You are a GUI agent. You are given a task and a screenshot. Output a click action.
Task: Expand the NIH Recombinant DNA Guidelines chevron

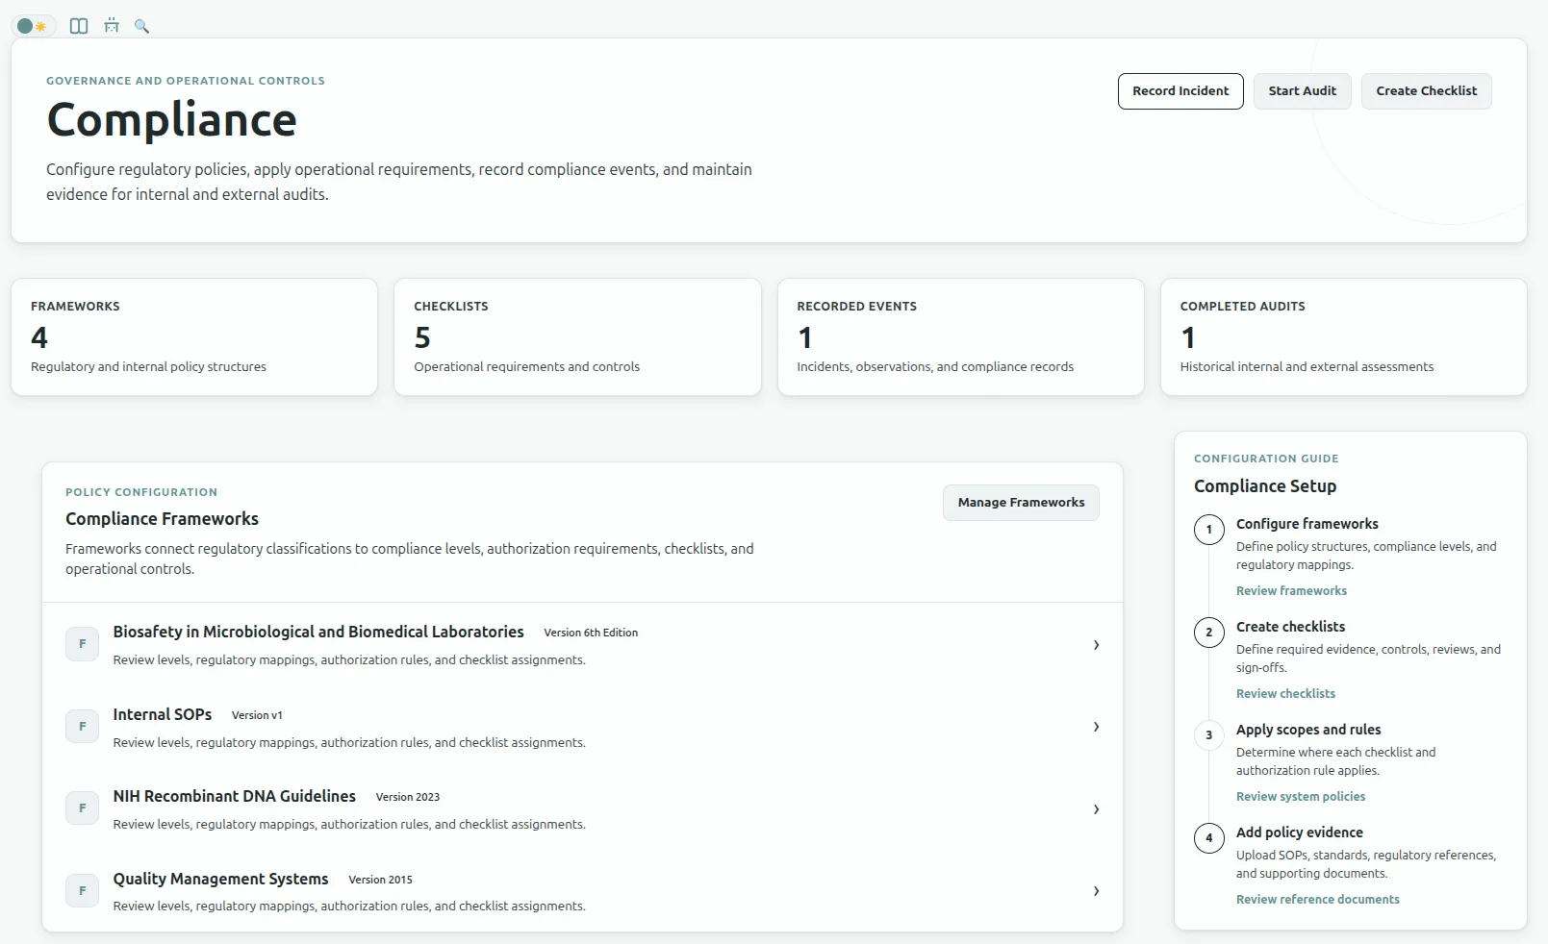coord(1096,809)
